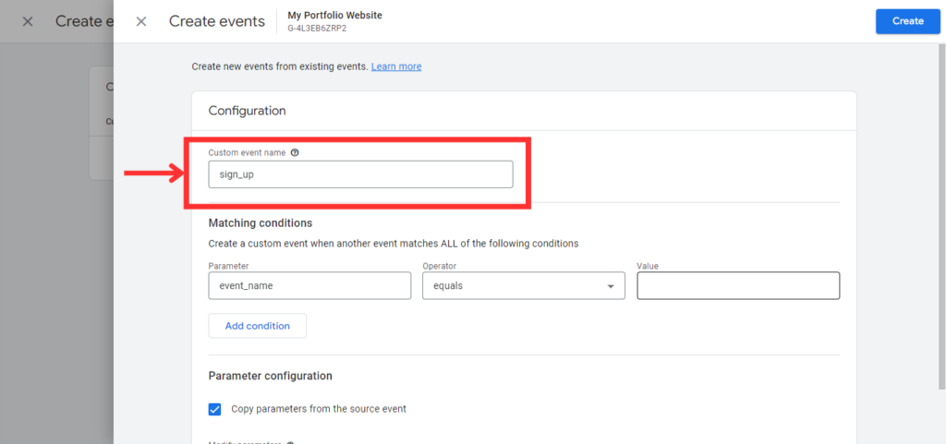Click the Parameter field containing event_name
946x444 pixels.
309,285
